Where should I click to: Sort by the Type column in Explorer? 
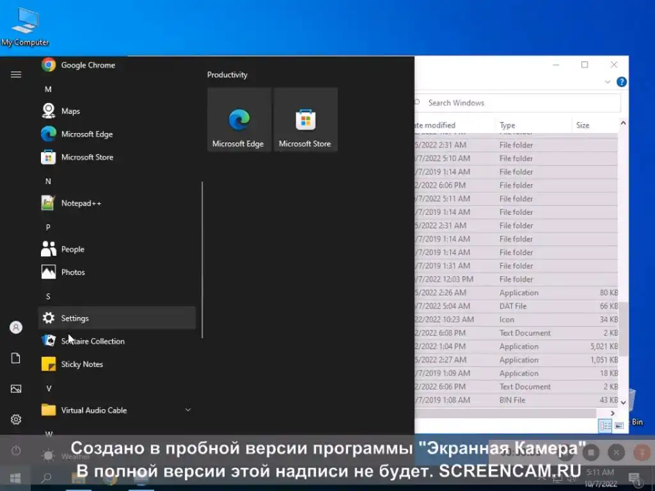tap(533, 125)
